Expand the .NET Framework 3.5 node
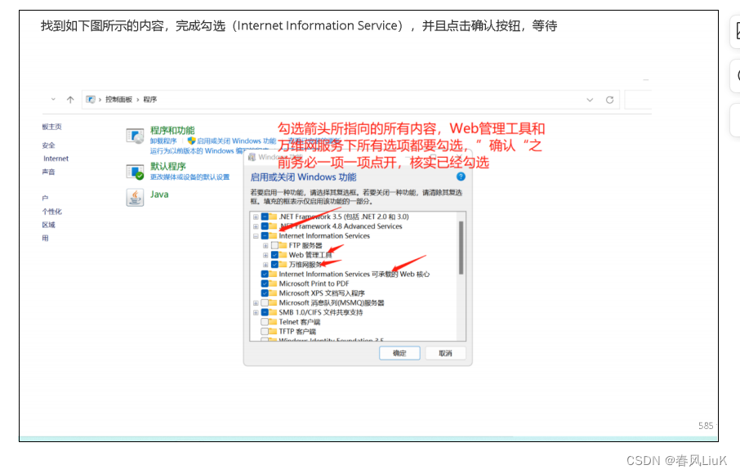Screen dimensions: 740x474 point(256,217)
